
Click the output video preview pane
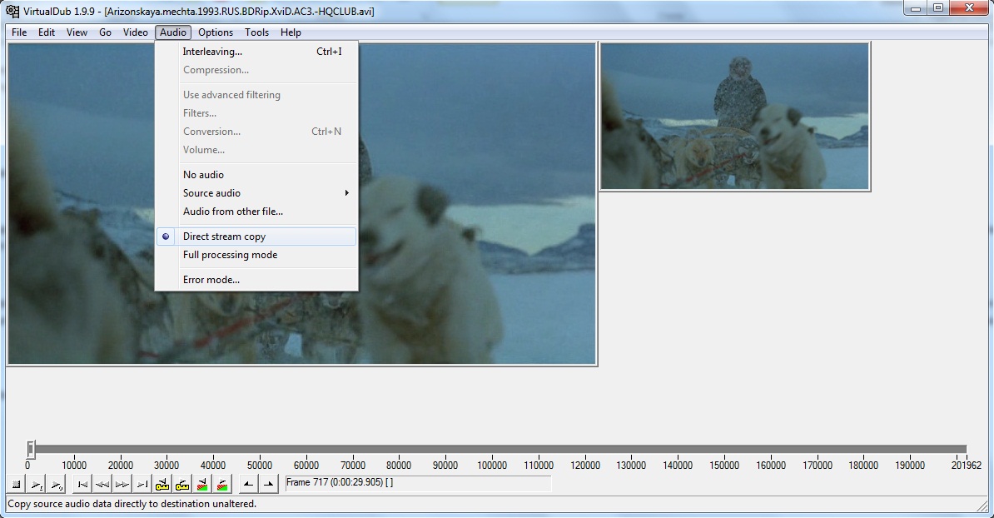(x=735, y=117)
